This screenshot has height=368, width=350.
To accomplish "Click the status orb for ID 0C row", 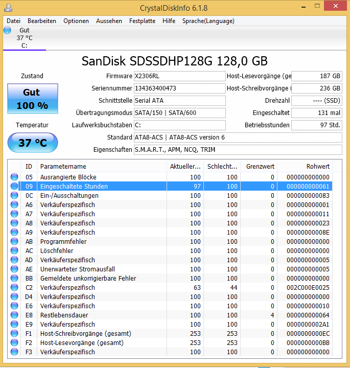I will coord(14,195).
